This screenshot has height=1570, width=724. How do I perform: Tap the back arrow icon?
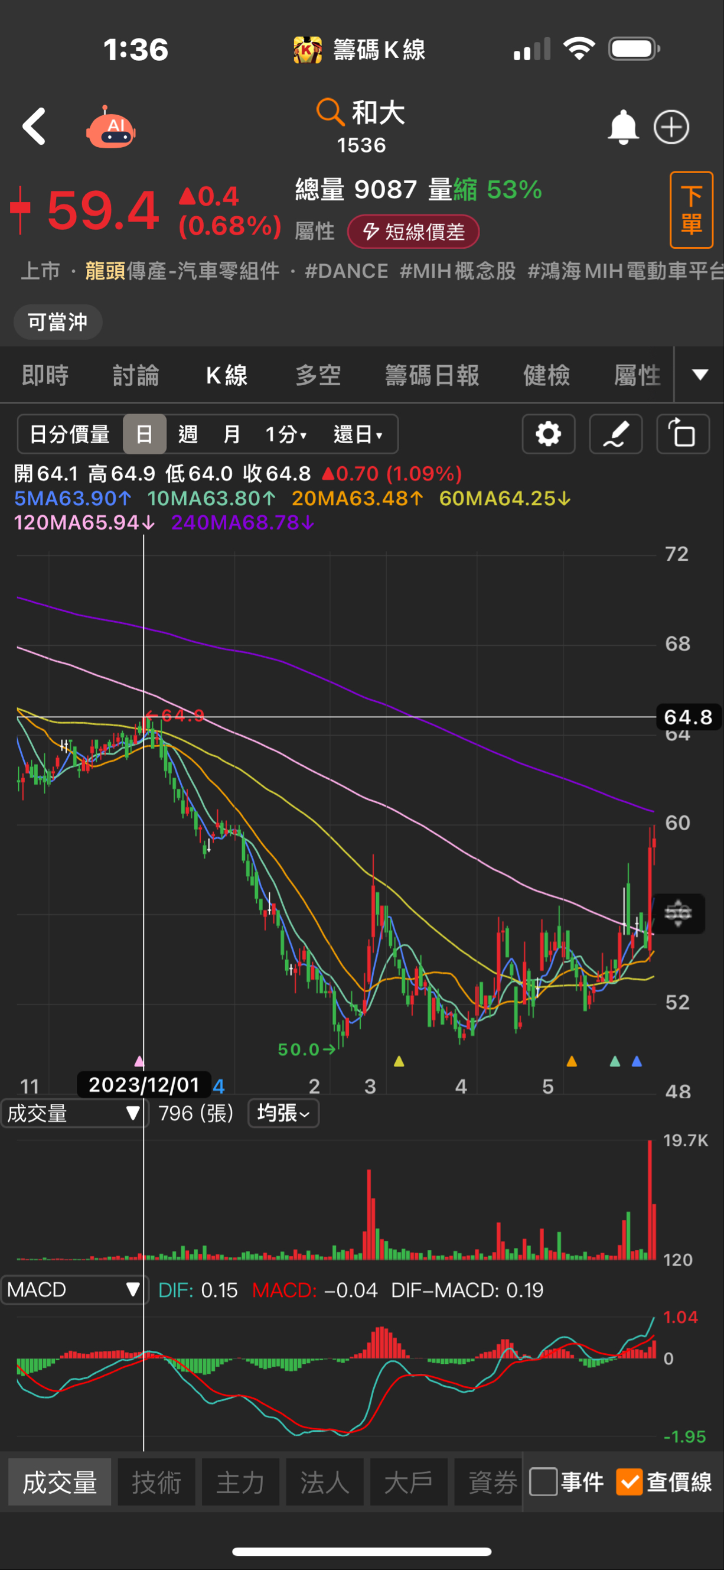[34, 127]
